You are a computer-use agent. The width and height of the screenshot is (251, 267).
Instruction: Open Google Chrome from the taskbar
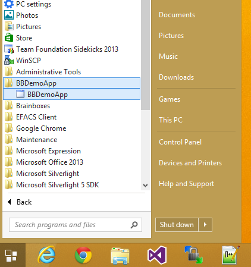tap(83, 255)
